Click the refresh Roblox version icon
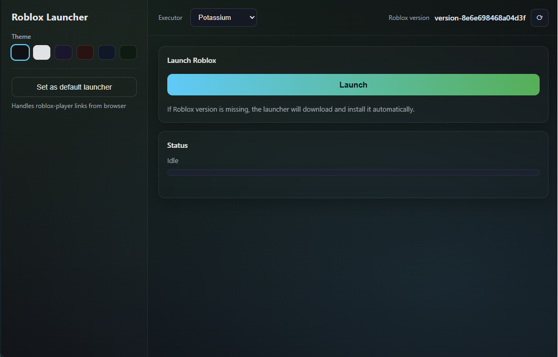This screenshot has height=357, width=558. [540, 17]
